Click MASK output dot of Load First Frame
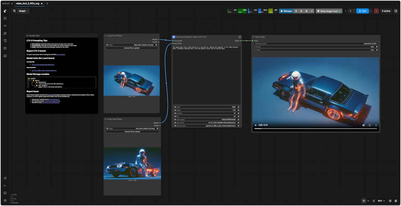This screenshot has height=206, width=401. pos(159,42)
